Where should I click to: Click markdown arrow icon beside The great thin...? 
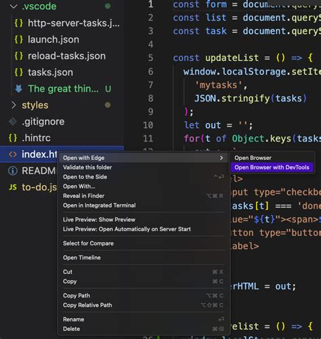18,89
